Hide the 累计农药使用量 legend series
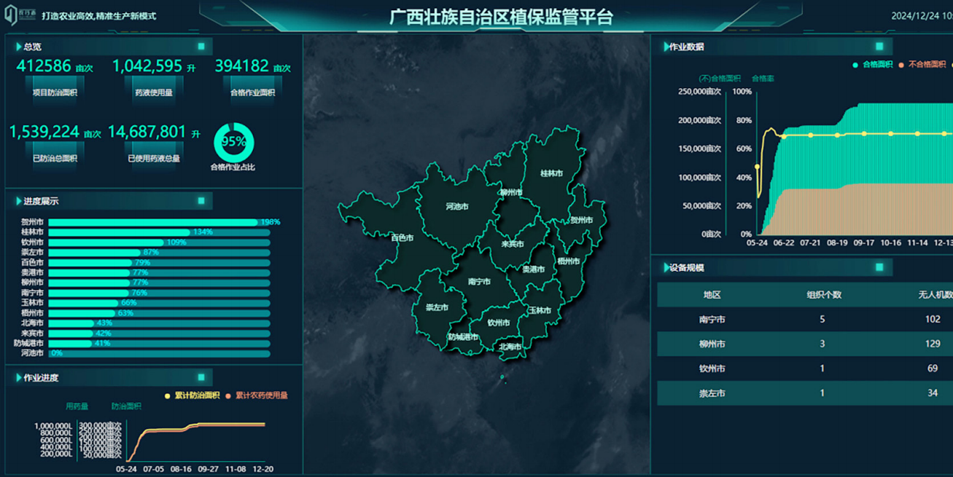Image resolution: width=953 pixels, height=477 pixels. 257,395
